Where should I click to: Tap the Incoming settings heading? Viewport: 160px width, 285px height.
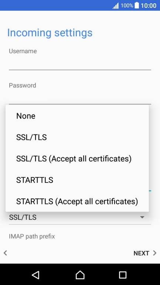50,33
